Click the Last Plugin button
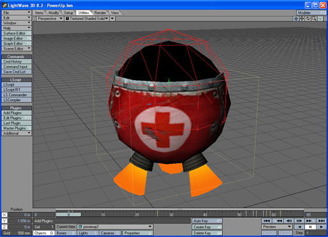328x237 pixels. 17,123
